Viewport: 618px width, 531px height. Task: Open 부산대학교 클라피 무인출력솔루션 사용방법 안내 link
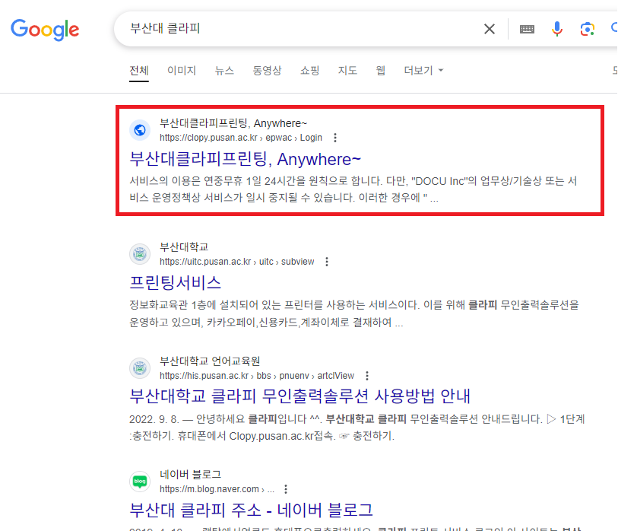point(300,396)
